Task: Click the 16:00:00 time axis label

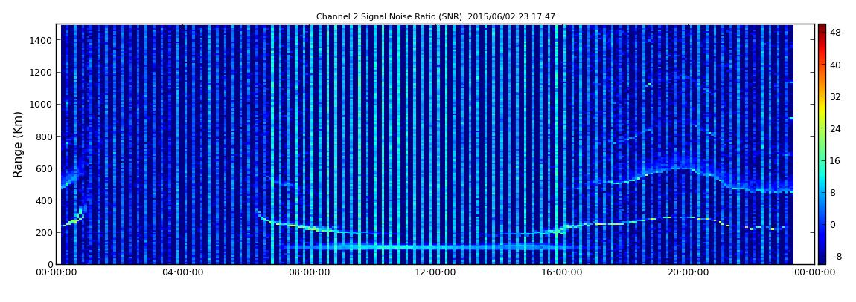Action: pyautogui.click(x=562, y=272)
